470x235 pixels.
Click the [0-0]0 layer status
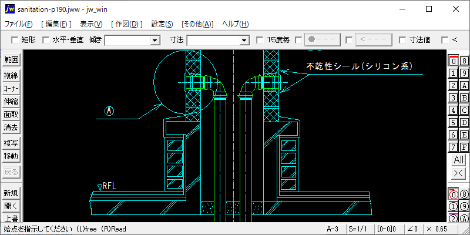click(x=389, y=229)
